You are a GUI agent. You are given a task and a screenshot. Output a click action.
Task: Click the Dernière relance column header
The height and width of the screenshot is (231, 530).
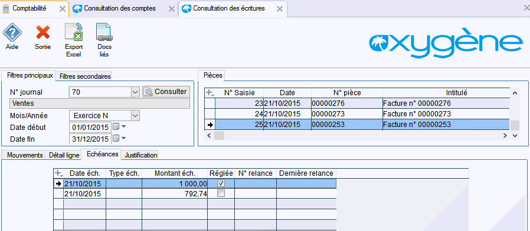(306, 173)
